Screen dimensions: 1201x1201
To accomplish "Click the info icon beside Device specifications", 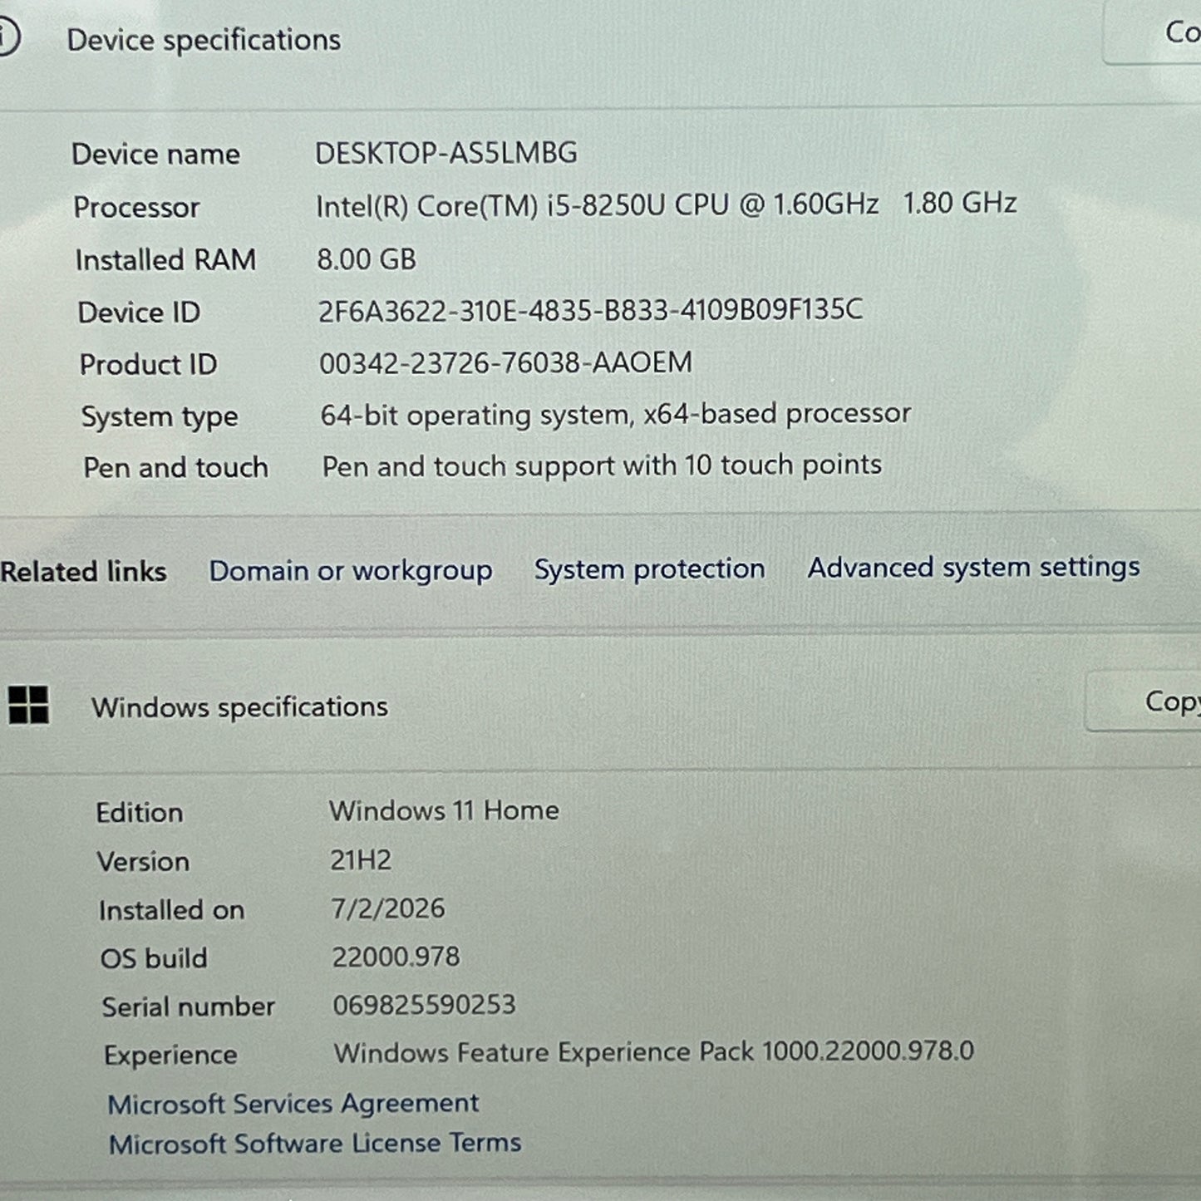I will point(7,38).
